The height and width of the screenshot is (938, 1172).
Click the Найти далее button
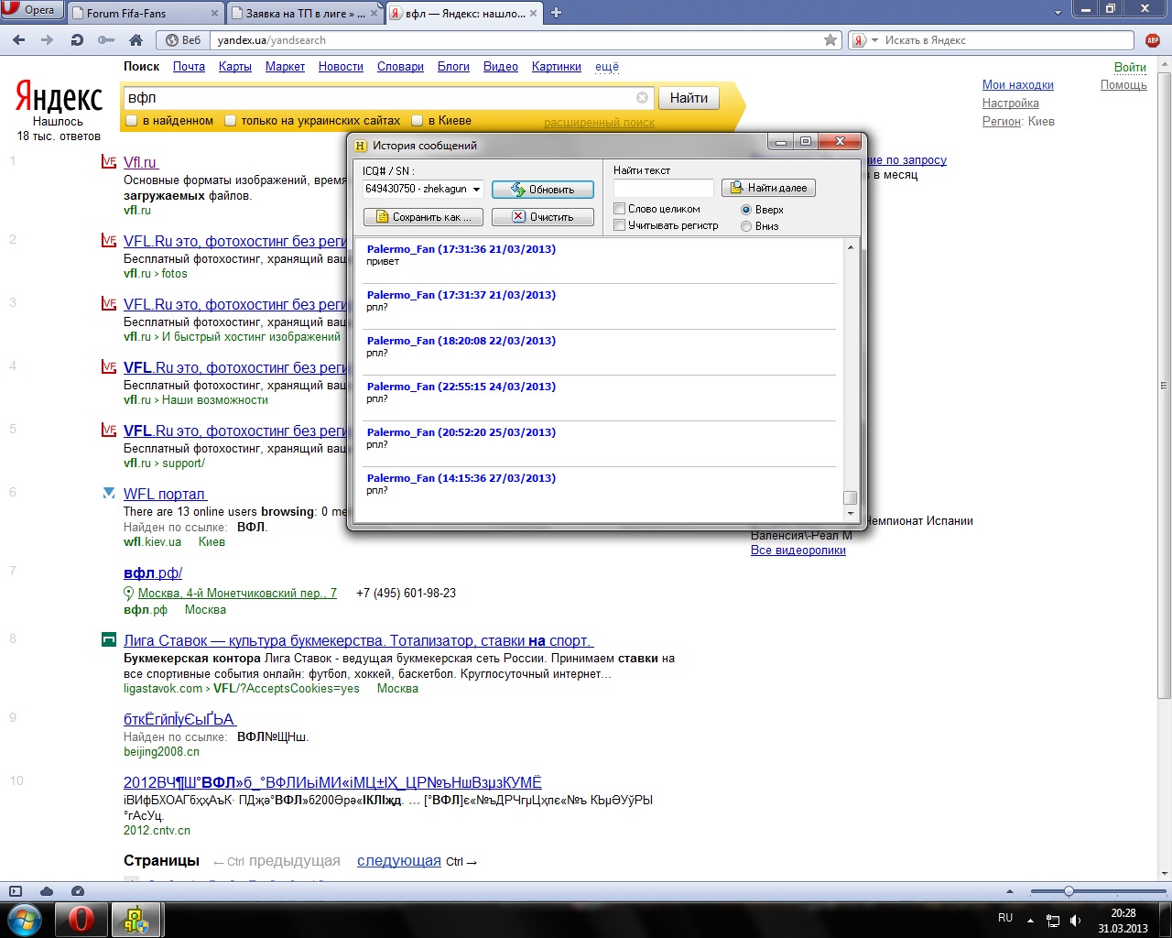point(768,188)
